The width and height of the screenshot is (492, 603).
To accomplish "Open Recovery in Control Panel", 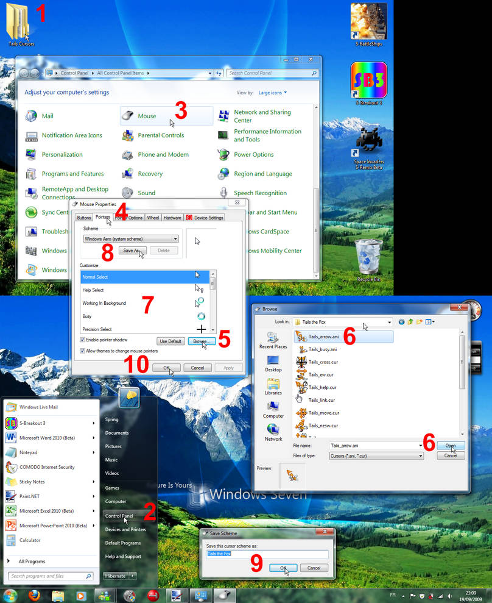I will (x=142, y=173).
